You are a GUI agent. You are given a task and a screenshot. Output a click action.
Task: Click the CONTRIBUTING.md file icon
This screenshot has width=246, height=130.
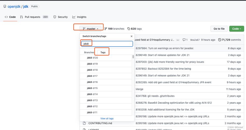pos(84,123)
